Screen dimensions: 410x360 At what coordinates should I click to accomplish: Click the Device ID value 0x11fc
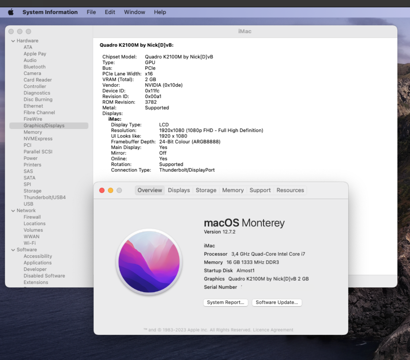(x=152, y=91)
